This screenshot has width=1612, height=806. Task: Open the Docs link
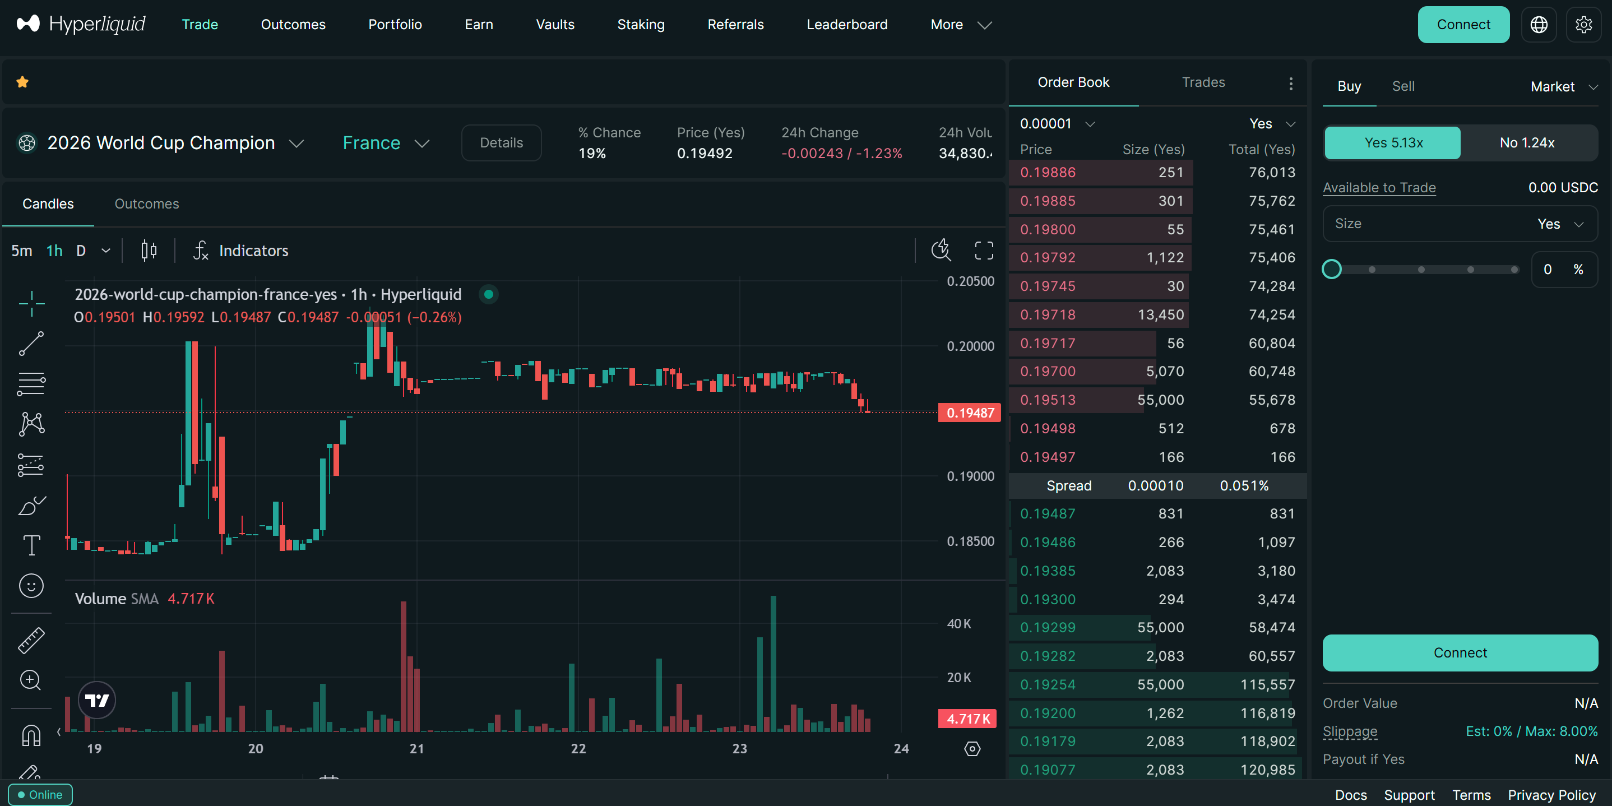coord(1350,795)
